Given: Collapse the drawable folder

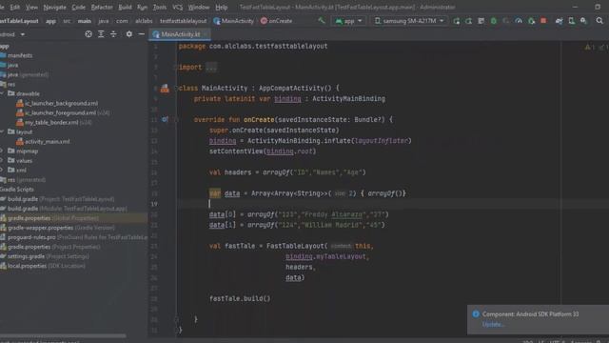Looking at the screenshot, I should (x=2, y=93).
